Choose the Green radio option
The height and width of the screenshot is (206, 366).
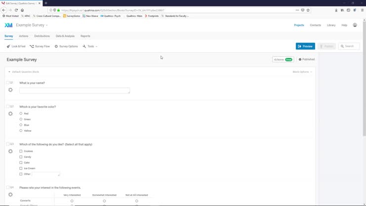(21, 119)
